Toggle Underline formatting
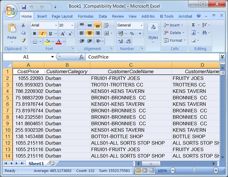 click(50, 34)
